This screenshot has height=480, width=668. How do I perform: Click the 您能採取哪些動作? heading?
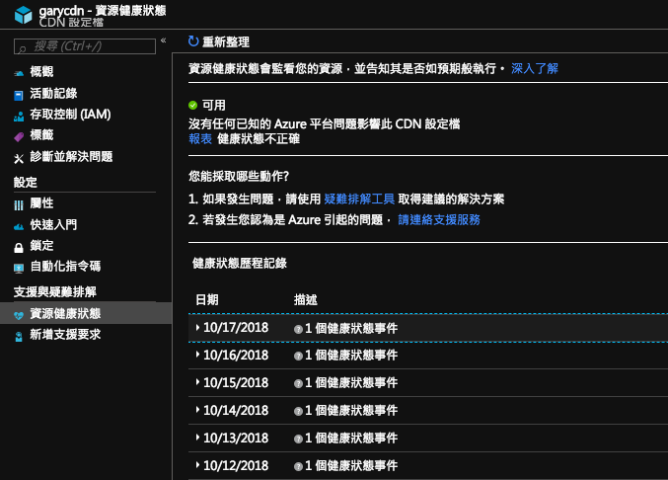pyautogui.click(x=239, y=176)
